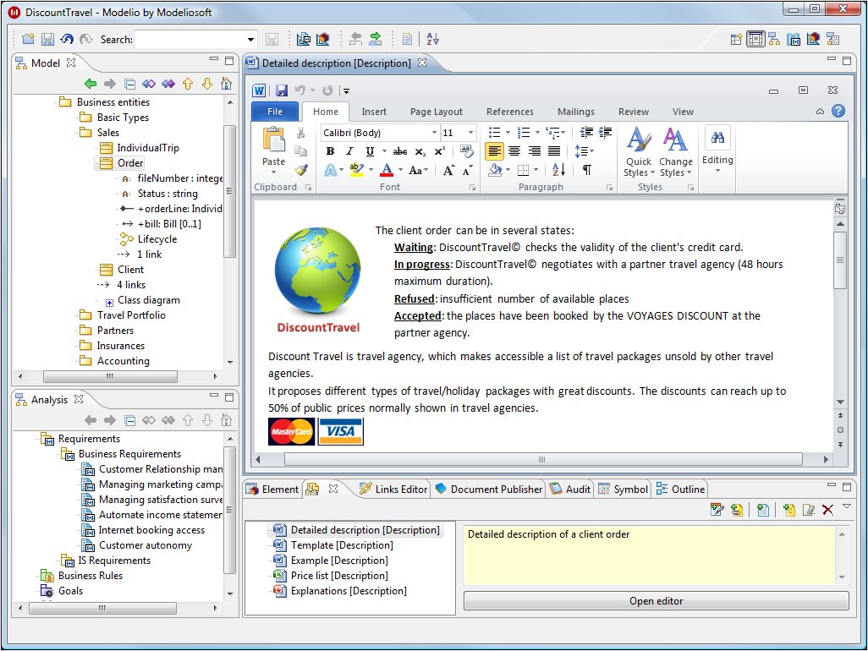Click the Clear Formatting icon

coord(467,151)
